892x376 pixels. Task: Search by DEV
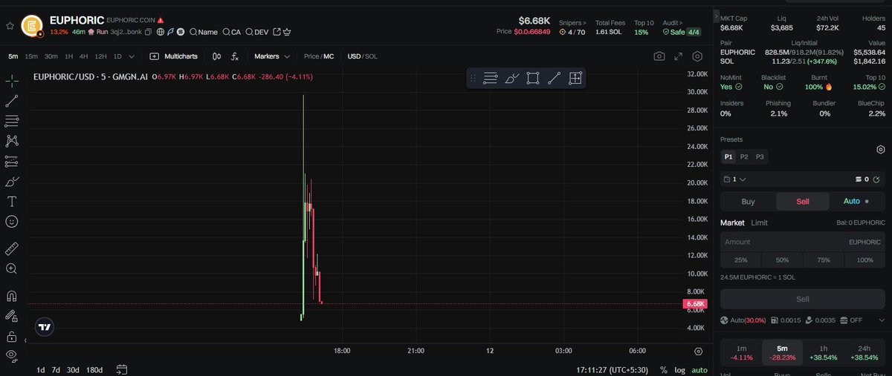[x=257, y=33]
